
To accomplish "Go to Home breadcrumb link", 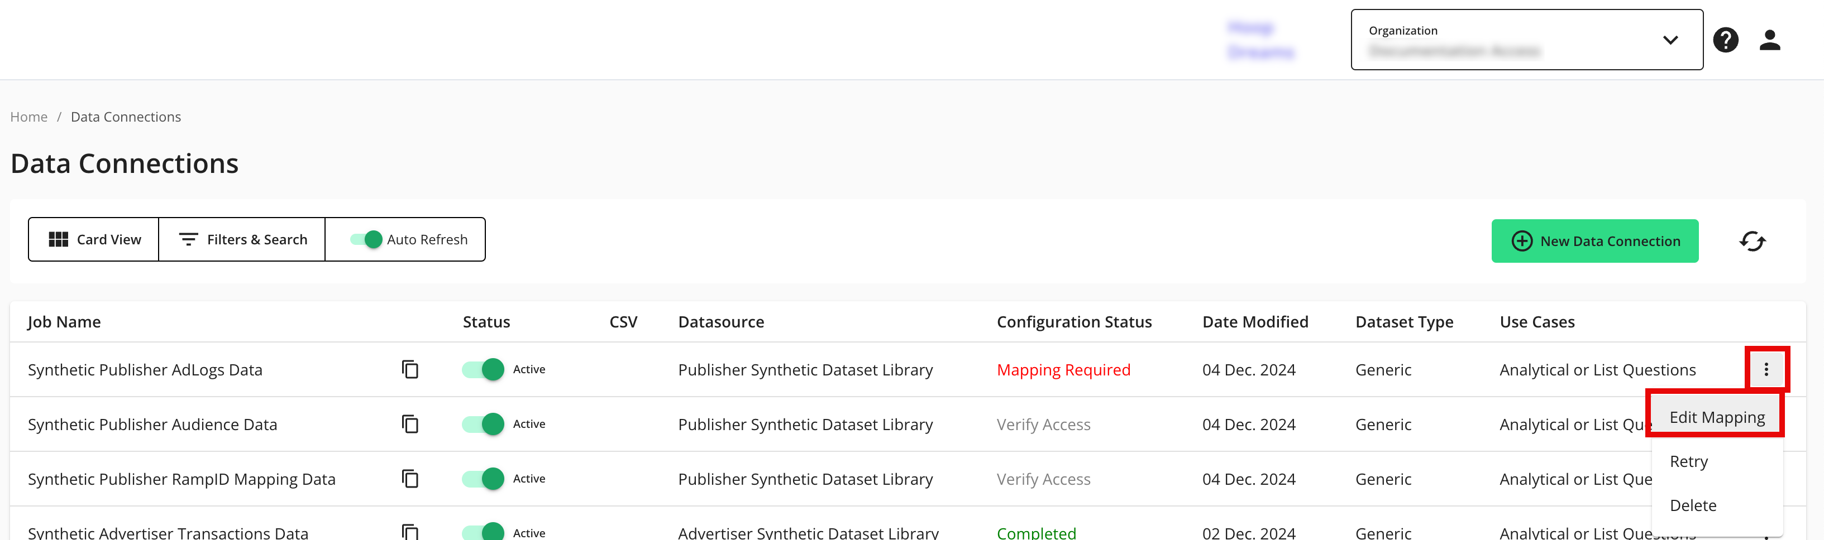I will pos(29,117).
